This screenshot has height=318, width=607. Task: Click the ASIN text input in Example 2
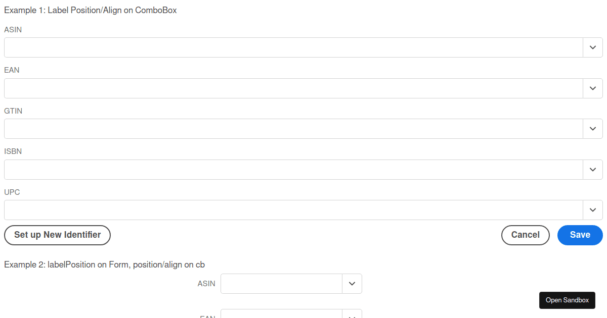click(x=281, y=284)
